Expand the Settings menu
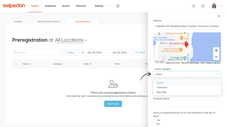The width and height of the screenshot is (226, 127). pyautogui.click(x=101, y=6)
